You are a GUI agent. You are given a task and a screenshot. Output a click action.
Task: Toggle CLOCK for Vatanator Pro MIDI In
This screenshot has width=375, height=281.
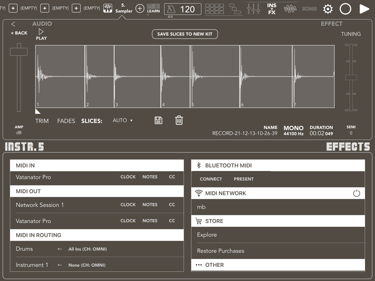(128, 177)
